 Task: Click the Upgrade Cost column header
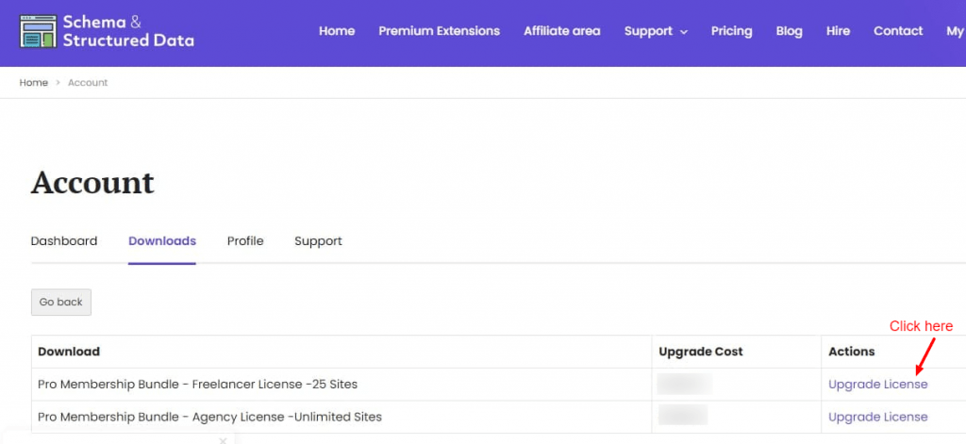701,352
